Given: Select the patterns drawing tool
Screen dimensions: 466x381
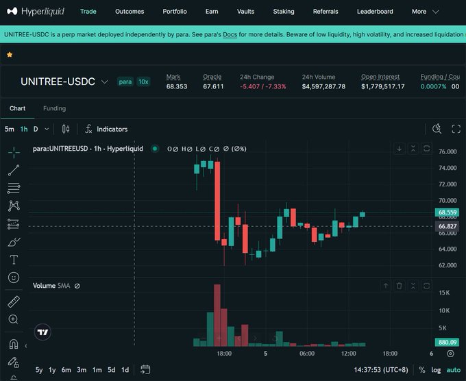Looking at the screenshot, I should pos(14,206).
